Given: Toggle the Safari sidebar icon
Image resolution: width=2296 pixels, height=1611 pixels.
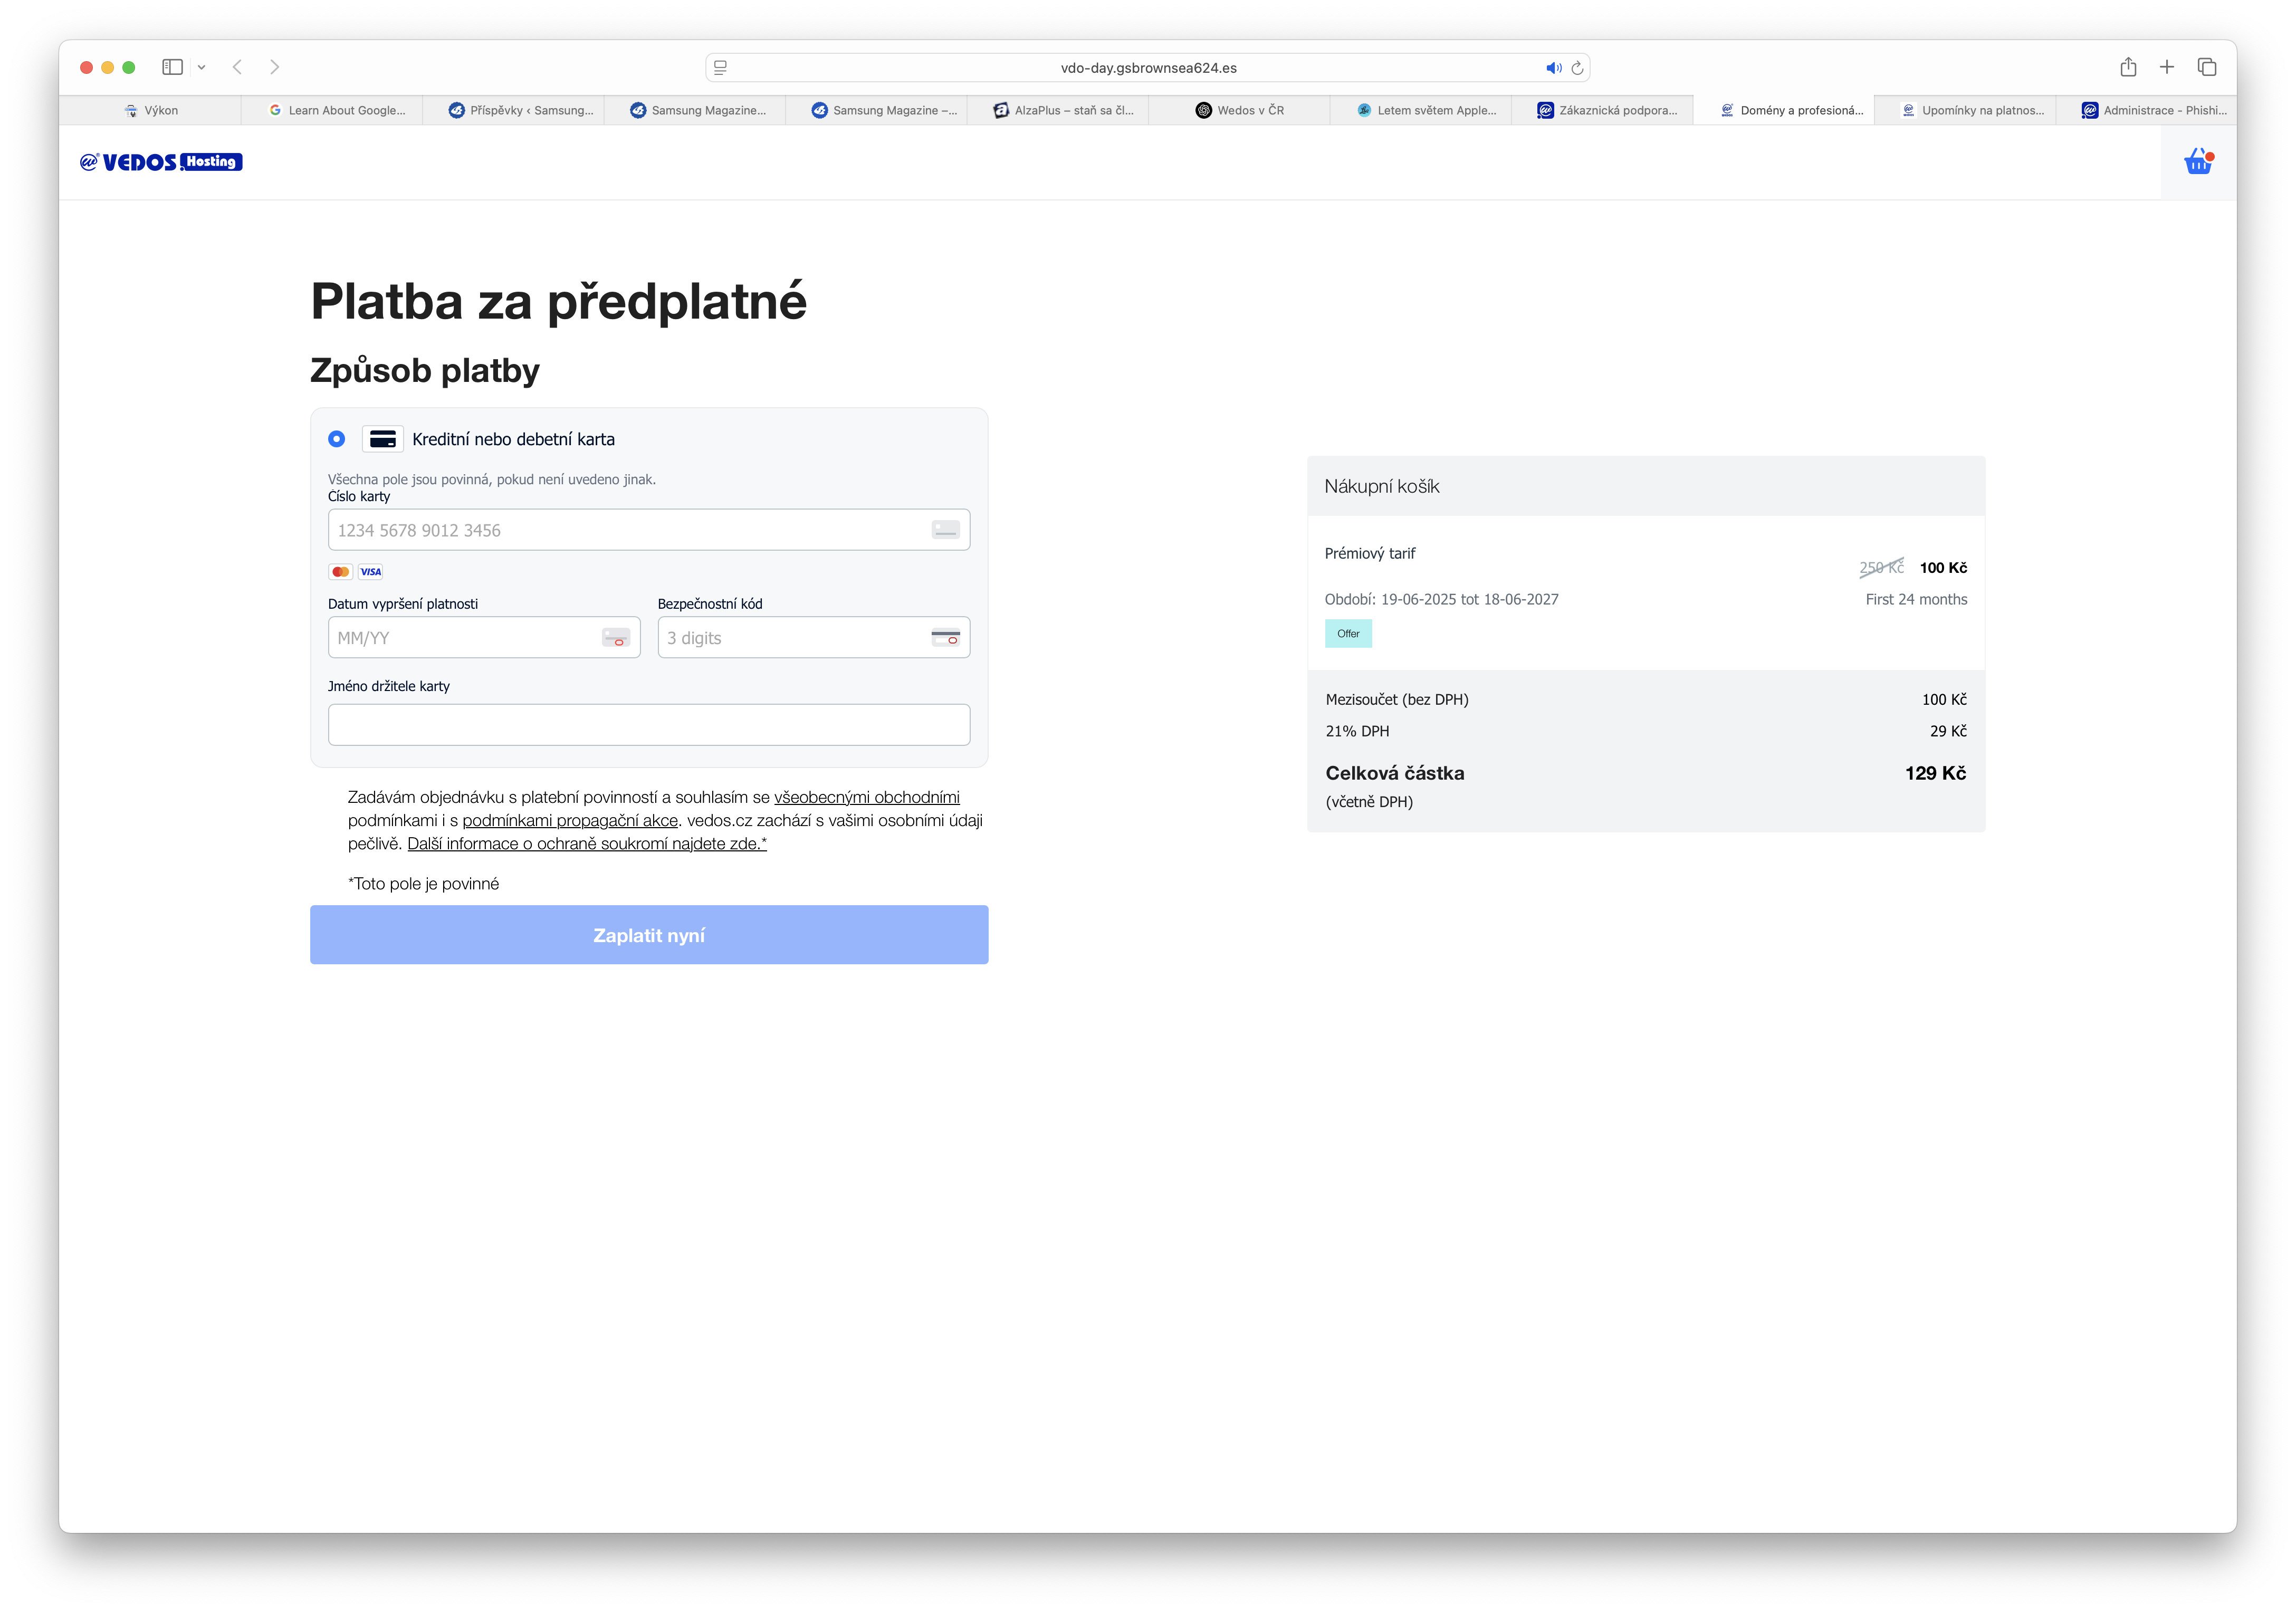Looking at the screenshot, I should coord(172,67).
